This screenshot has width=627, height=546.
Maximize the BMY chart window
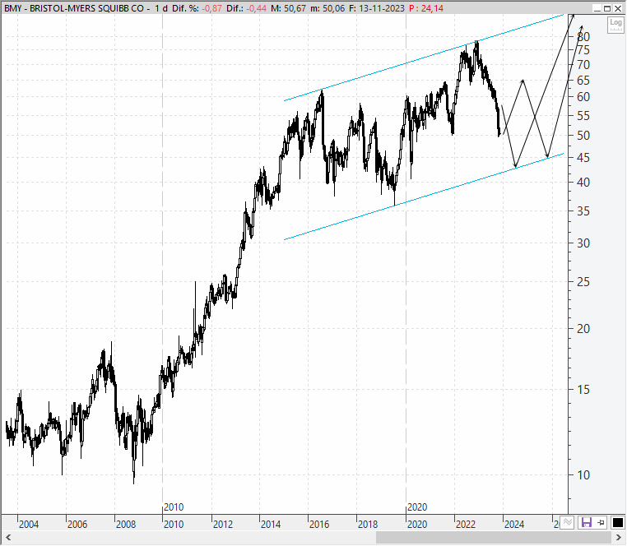tap(607, 8)
